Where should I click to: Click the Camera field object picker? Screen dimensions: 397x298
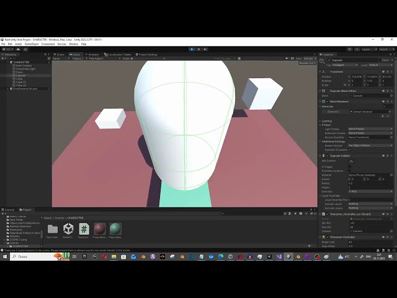pyautogui.click(x=391, y=231)
